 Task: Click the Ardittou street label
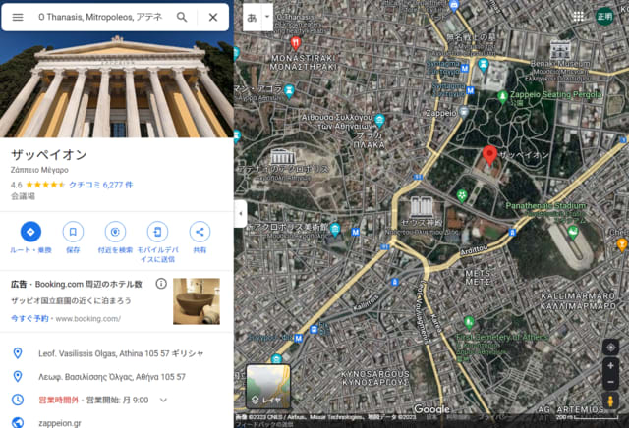(474, 249)
